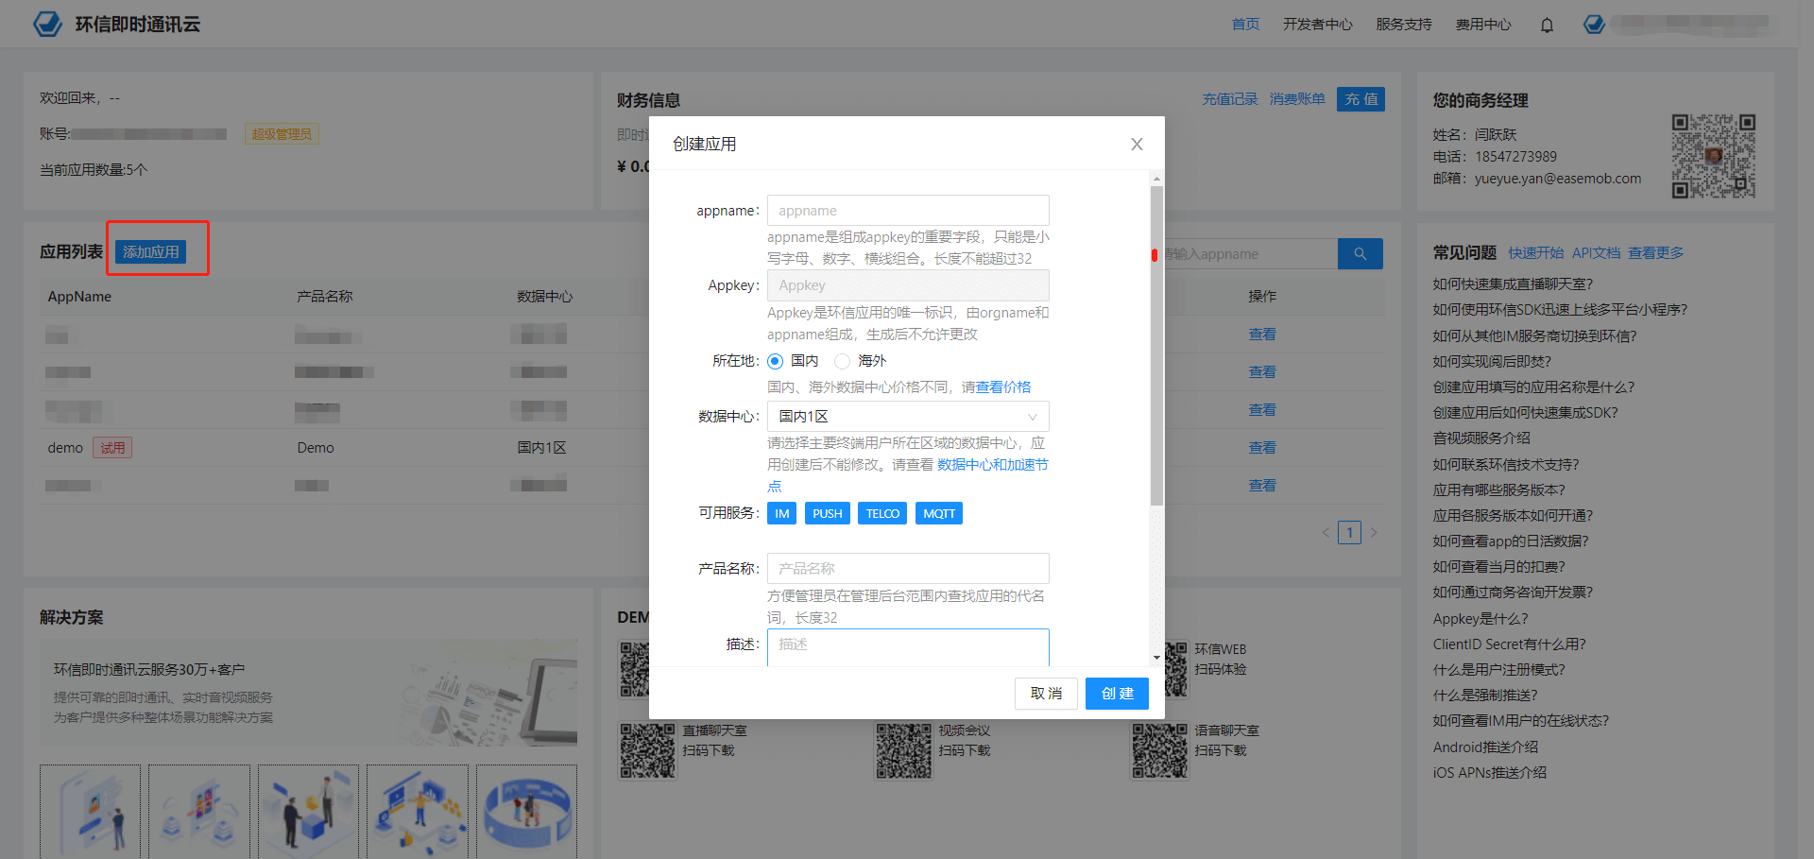The height and width of the screenshot is (859, 1814).
Task: Toggle the MQTT service tag
Action: click(x=938, y=513)
